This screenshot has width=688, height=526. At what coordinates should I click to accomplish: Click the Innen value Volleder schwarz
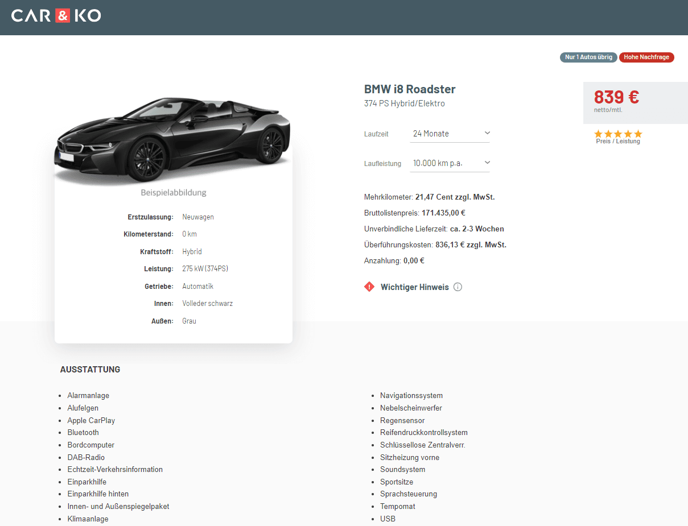207,304
